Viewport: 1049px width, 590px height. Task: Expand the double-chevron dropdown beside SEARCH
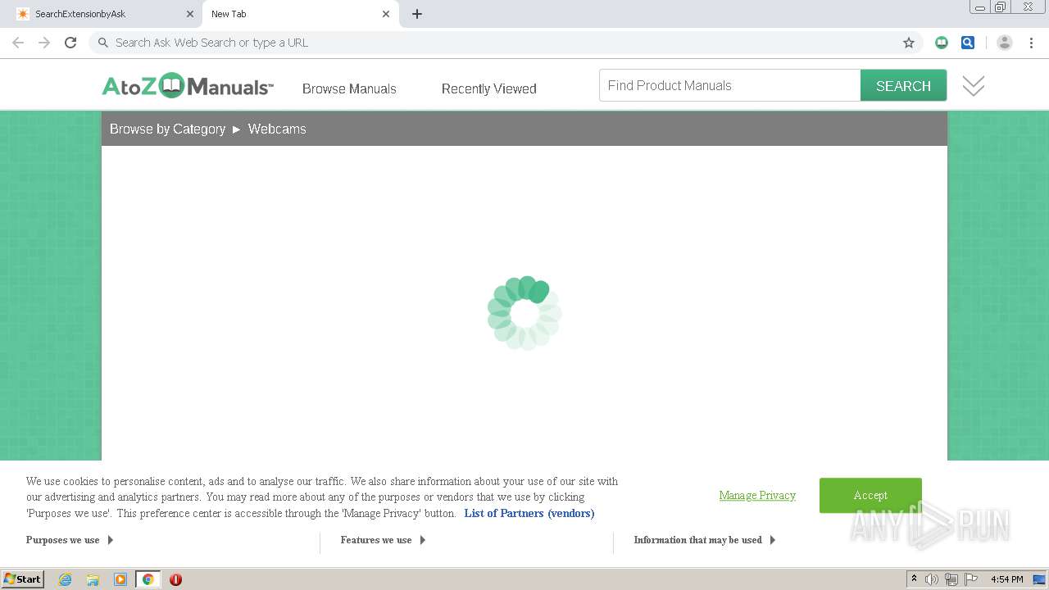pos(974,86)
